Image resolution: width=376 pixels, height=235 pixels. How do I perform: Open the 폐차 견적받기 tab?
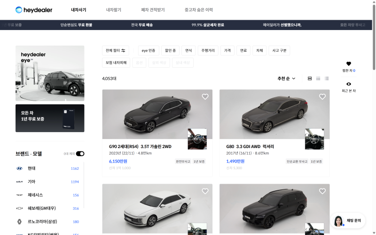pos(153,10)
